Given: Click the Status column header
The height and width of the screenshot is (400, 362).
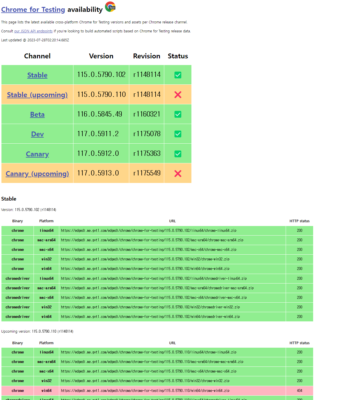Looking at the screenshot, I should tap(178, 56).
